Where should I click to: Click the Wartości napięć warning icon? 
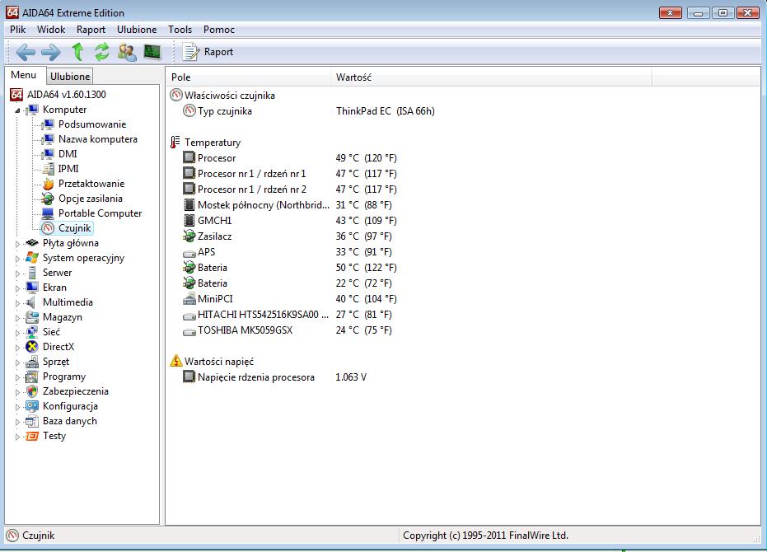coord(176,361)
